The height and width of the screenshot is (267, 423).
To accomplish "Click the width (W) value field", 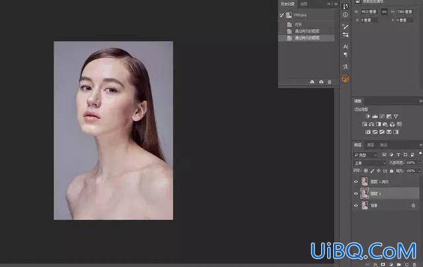I will tap(369, 12).
